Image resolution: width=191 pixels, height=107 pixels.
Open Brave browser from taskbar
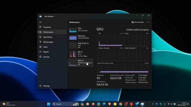[x=110, y=104]
